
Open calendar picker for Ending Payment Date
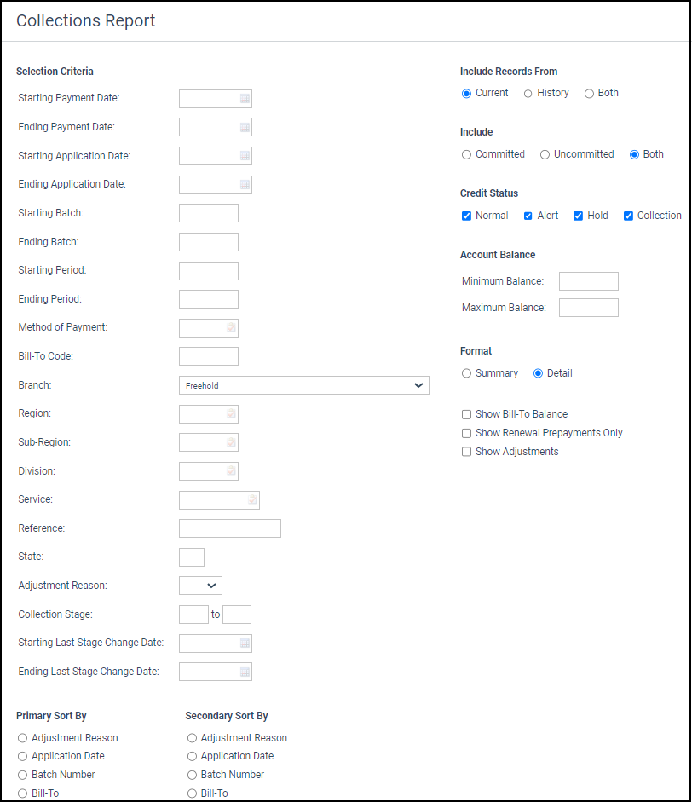[x=245, y=127]
